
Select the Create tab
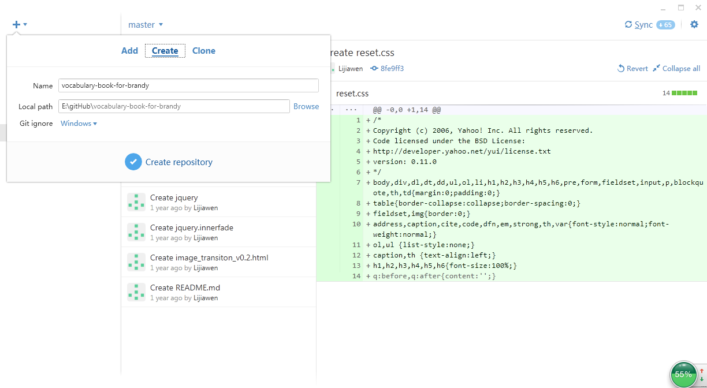[x=165, y=51]
